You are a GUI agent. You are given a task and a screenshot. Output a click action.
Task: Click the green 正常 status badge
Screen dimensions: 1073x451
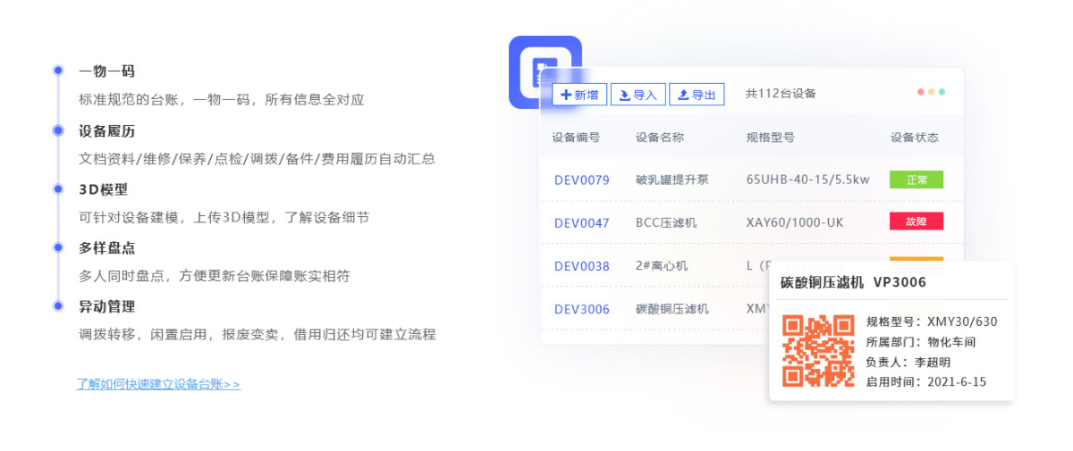(916, 180)
